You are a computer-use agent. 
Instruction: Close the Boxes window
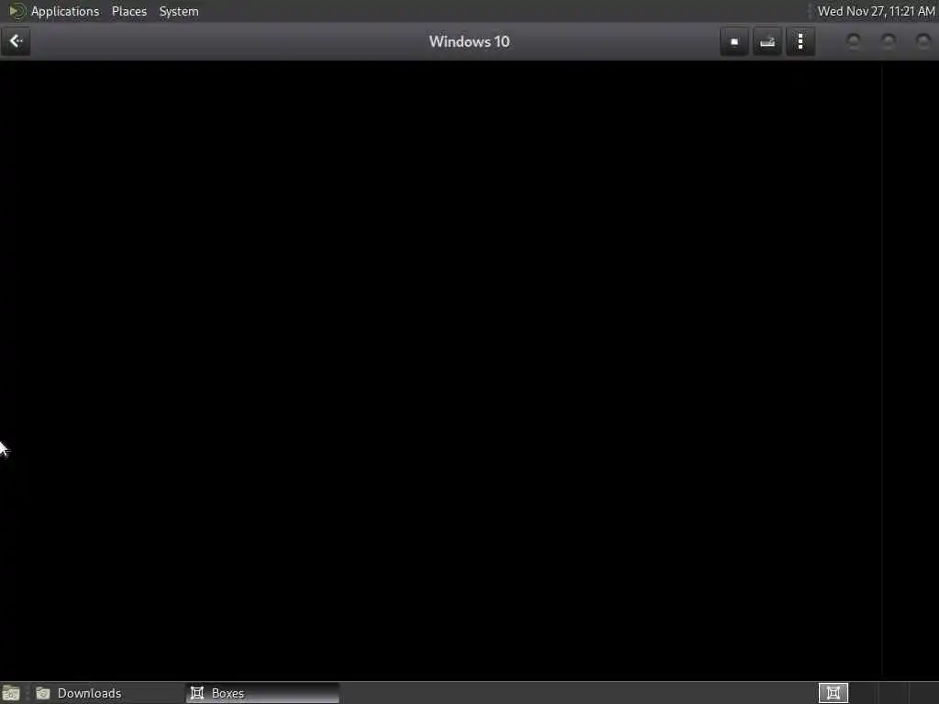pos(922,41)
